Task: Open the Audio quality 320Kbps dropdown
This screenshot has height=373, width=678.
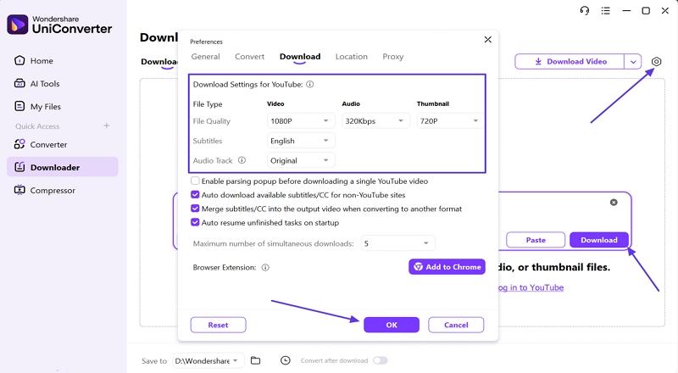Action: point(375,120)
